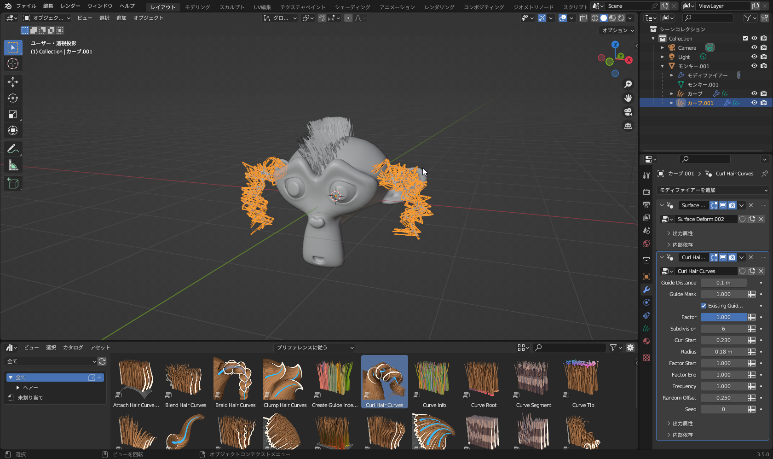Screen dimensions: 773x459
Task: Hide カーブ.001 in viewport via eye icon
Action: coord(754,103)
